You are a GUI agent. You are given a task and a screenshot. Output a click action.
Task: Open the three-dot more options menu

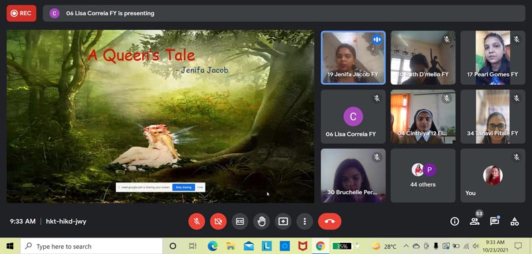tap(305, 222)
